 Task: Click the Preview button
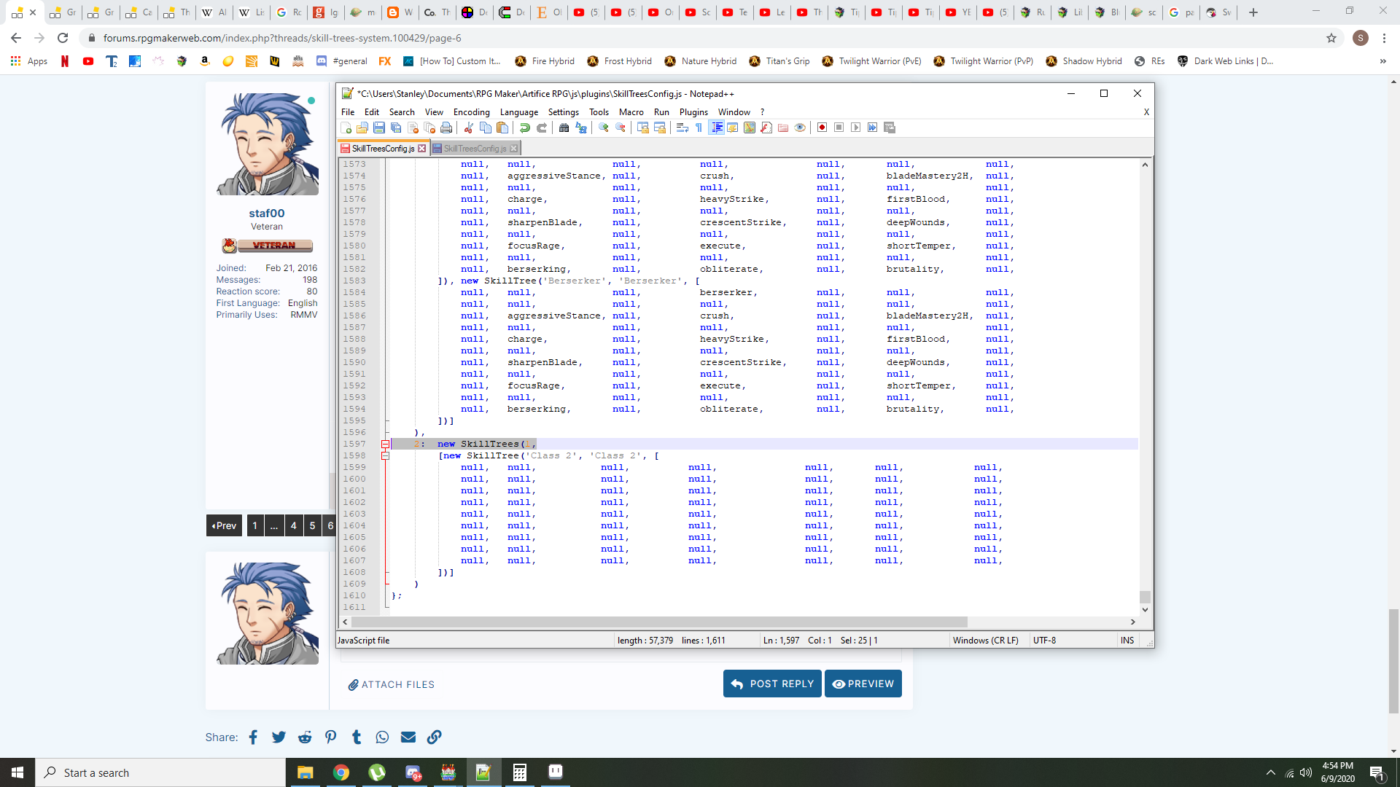point(863,684)
